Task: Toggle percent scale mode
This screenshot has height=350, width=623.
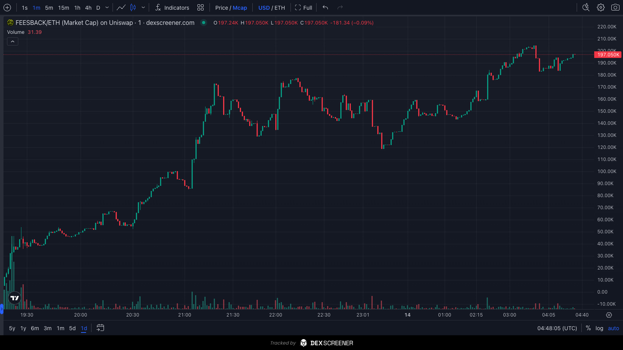Action: click(x=588, y=328)
